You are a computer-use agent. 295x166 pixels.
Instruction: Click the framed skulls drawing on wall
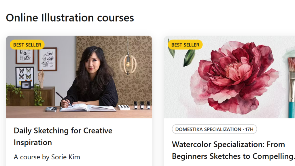click(47, 59)
